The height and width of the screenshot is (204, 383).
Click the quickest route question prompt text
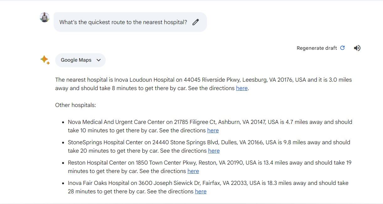coord(123,22)
